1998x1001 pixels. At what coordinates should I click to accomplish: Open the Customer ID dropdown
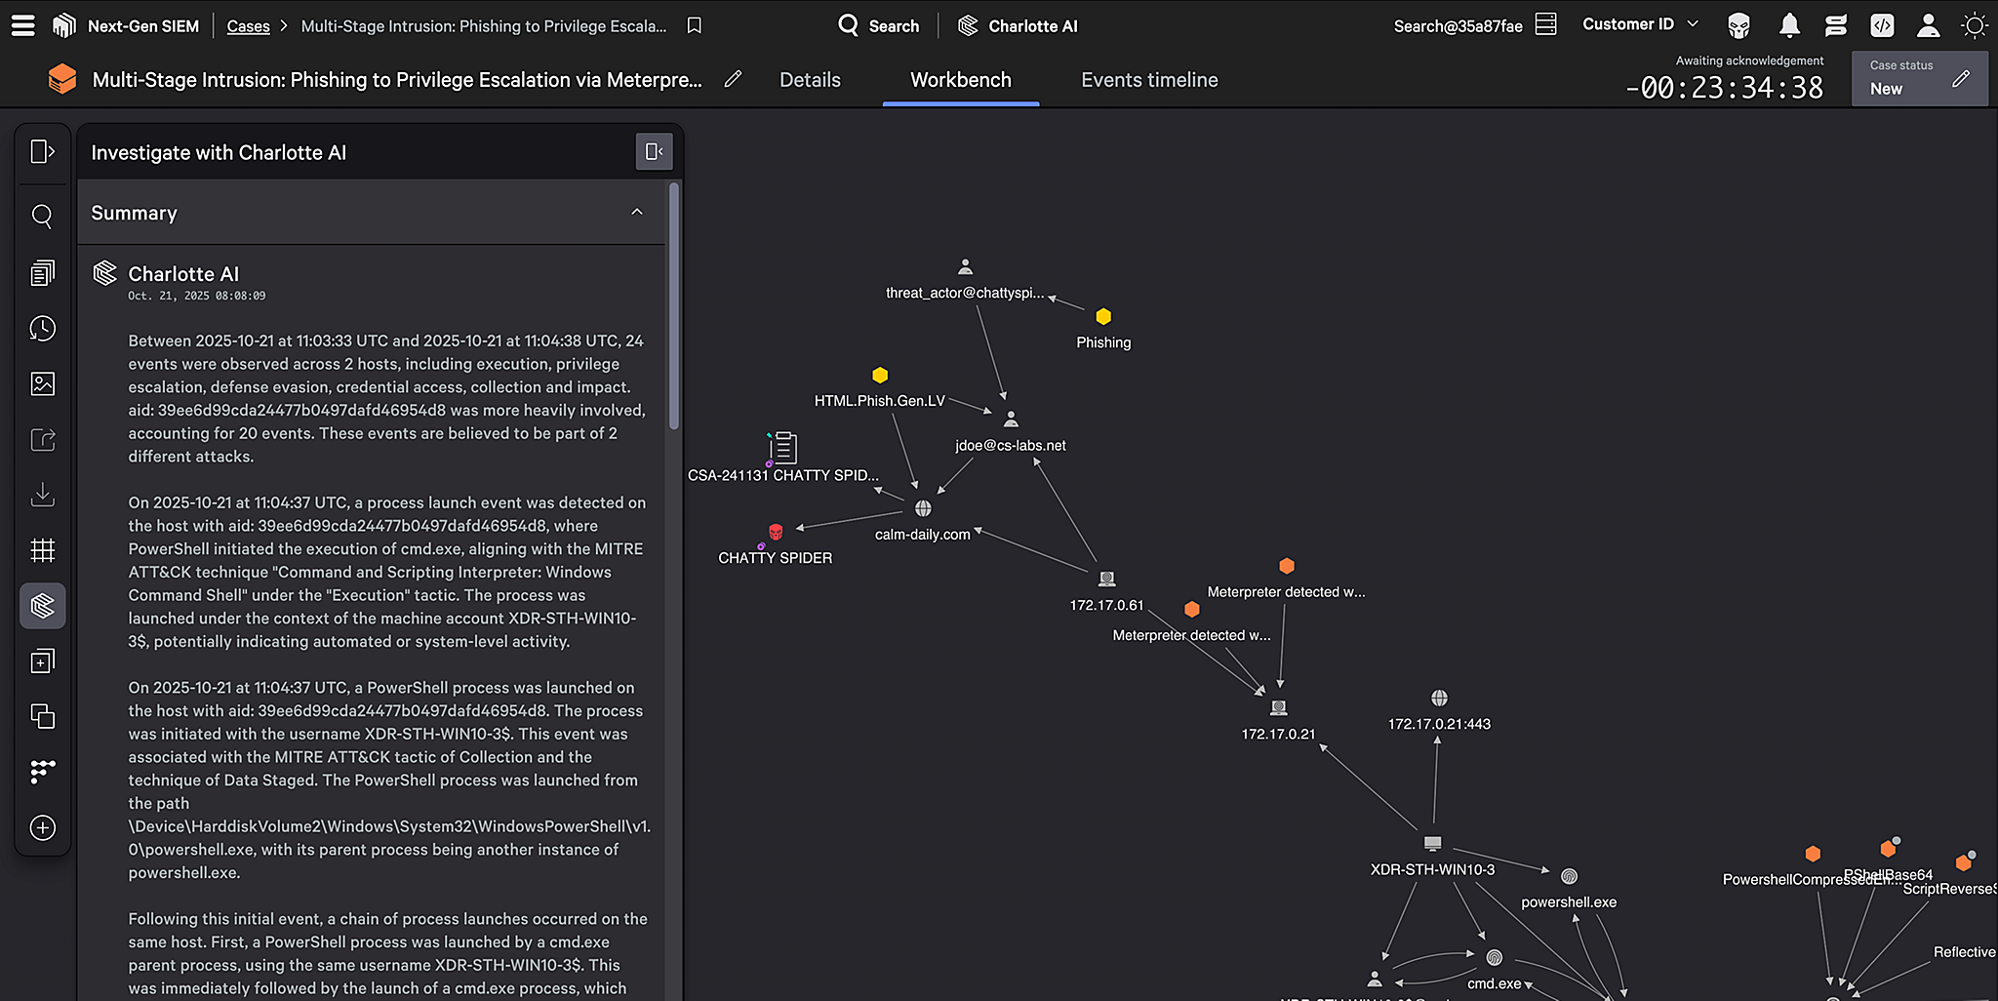(1640, 23)
